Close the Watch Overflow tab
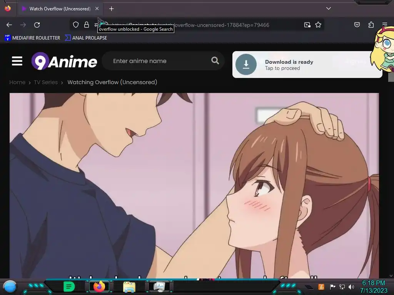Image resolution: width=394 pixels, height=295 pixels. coord(97,8)
